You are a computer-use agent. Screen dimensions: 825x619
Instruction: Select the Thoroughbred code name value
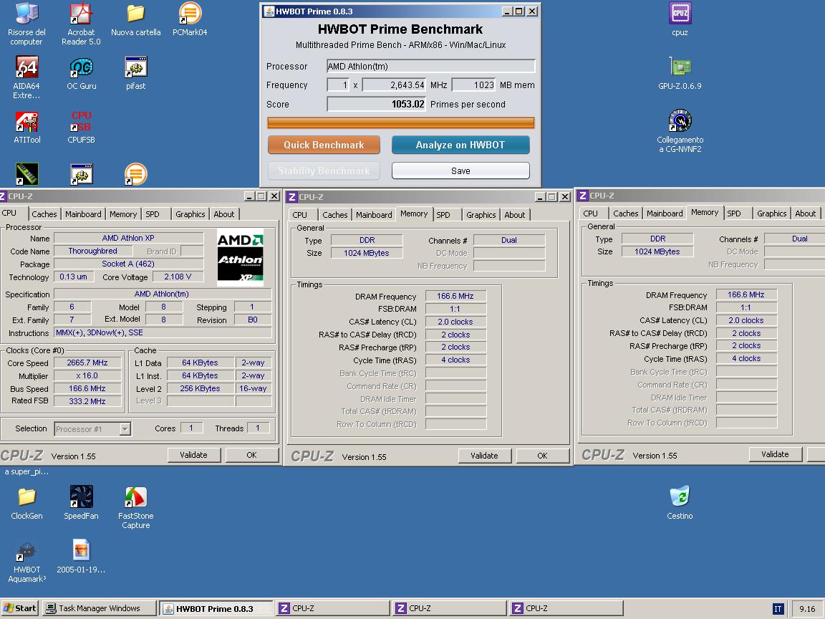pos(92,251)
